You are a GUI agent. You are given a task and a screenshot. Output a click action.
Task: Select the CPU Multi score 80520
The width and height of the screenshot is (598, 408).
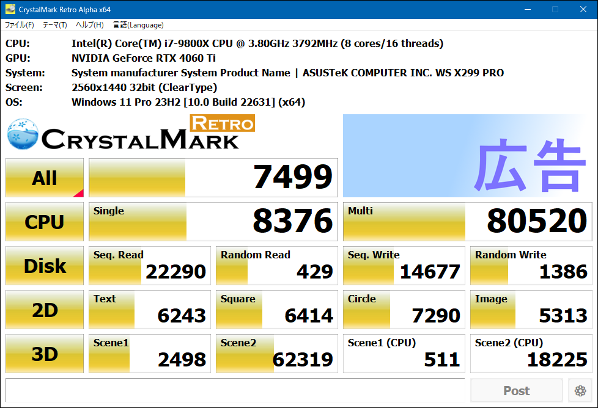tap(468, 222)
